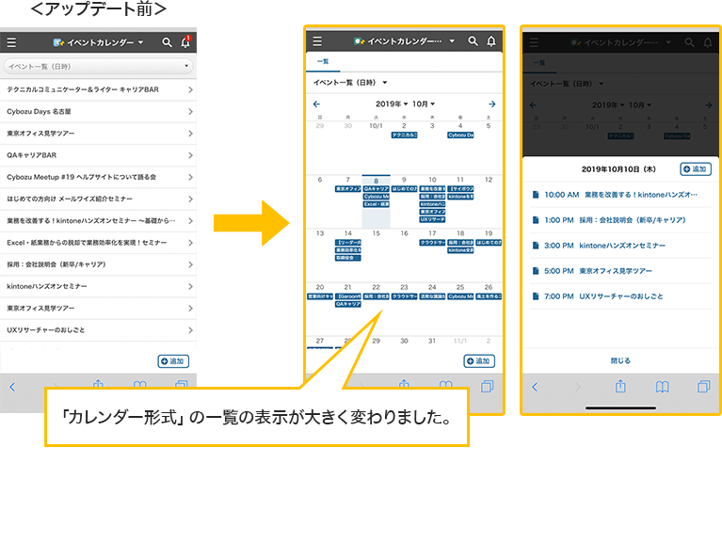Open 3:00 PM kintoneハンズオンセミナー event
Screen dimensions: 722x543
[620, 246]
